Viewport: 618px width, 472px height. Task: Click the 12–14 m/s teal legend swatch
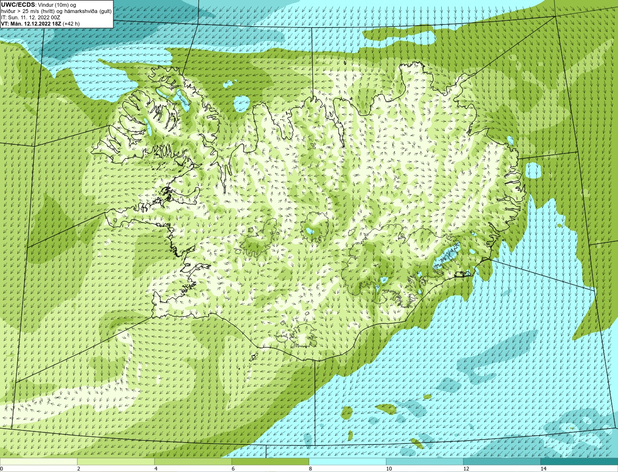coord(502,461)
